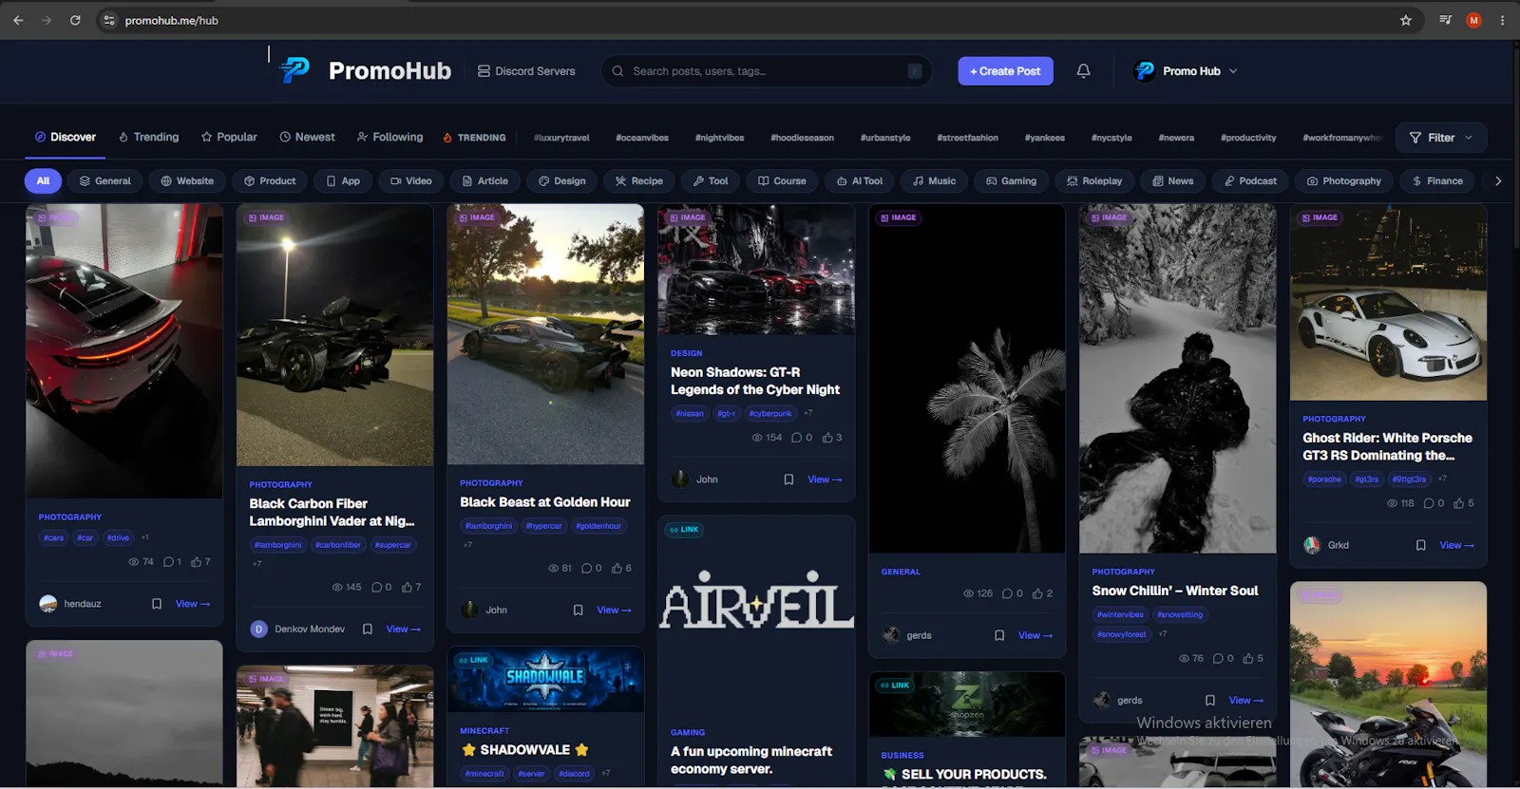This screenshot has height=789, width=1520.
Task: Filter posts by Finance category
Action: point(1437,181)
